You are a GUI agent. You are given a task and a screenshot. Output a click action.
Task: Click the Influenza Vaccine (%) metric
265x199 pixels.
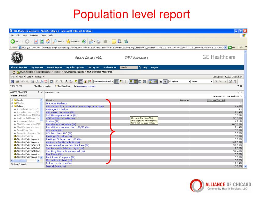pyautogui.click(x=59, y=163)
